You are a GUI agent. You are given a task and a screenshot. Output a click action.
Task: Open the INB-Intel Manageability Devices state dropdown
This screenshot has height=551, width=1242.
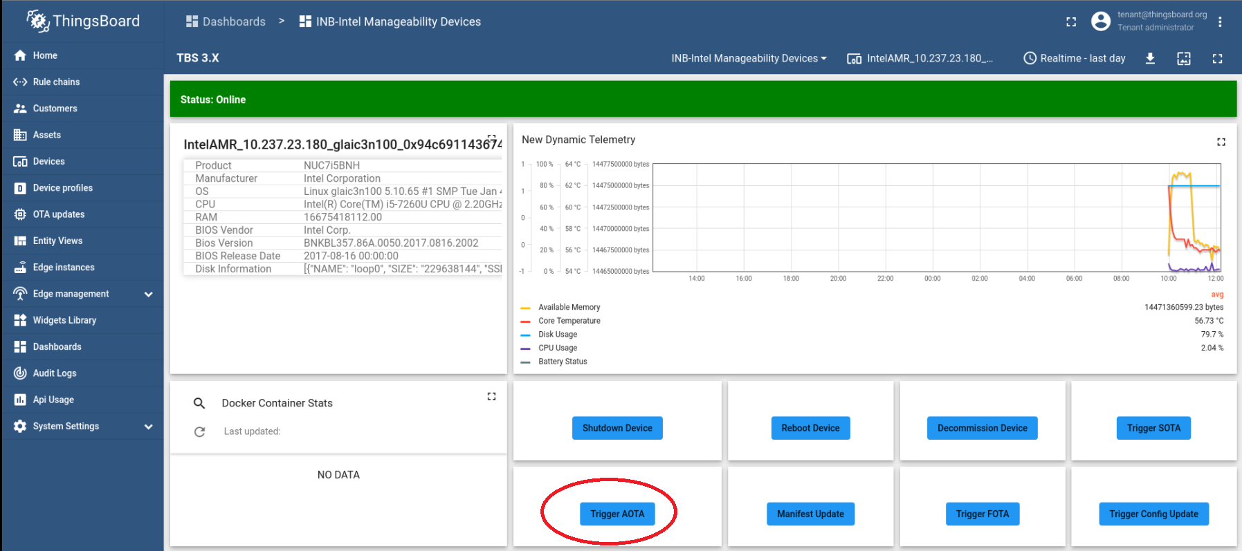[749, 59]
